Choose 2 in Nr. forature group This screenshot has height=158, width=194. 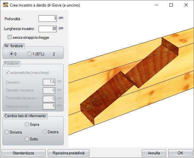pyautogui.click(x=54, y=54)
